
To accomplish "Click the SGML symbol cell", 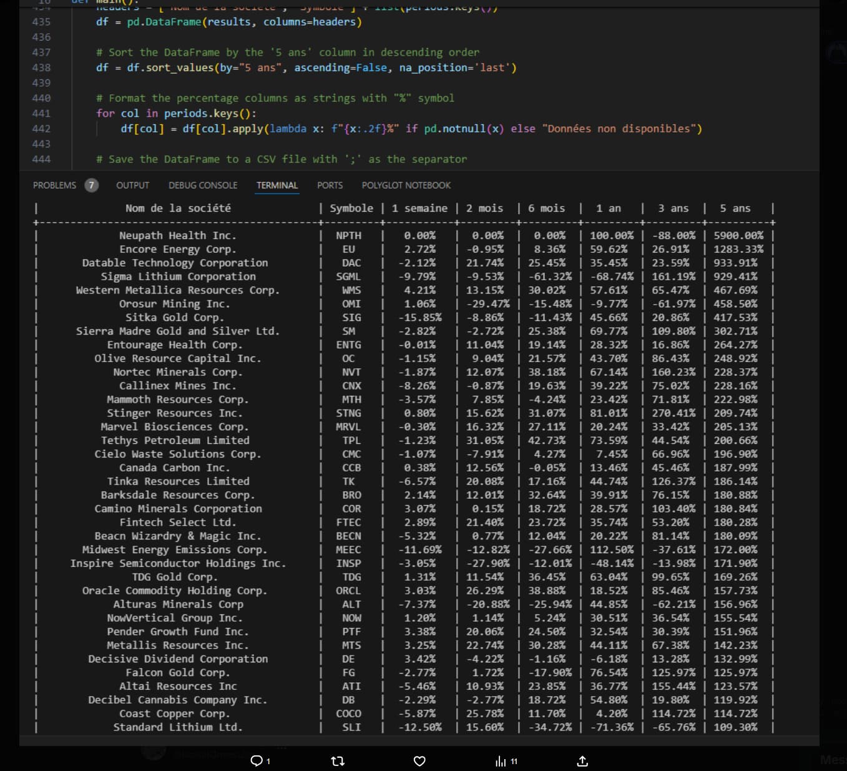I will 348,277.
